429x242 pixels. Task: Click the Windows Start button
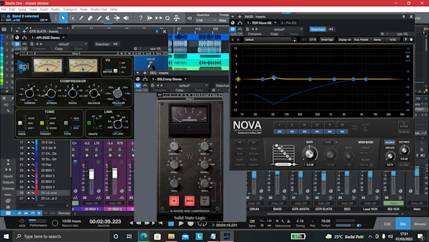pyautogui.click(x=6, y=236)
